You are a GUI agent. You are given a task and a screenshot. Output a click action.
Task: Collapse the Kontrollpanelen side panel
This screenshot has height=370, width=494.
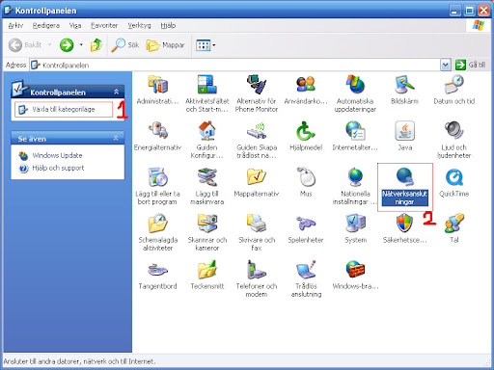(x=117, y=92)
